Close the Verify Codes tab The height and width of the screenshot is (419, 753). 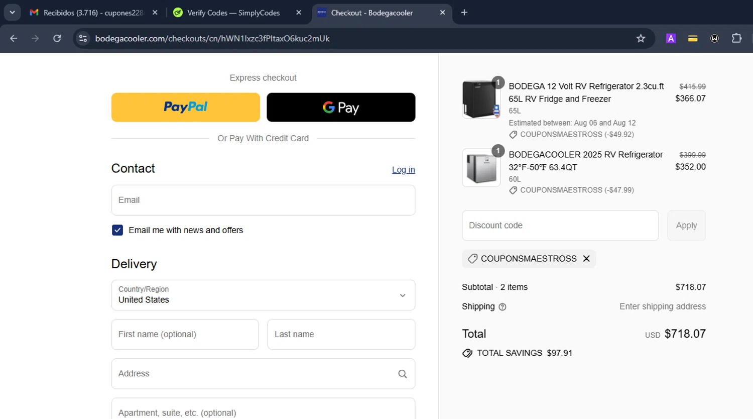click(299, 13)
